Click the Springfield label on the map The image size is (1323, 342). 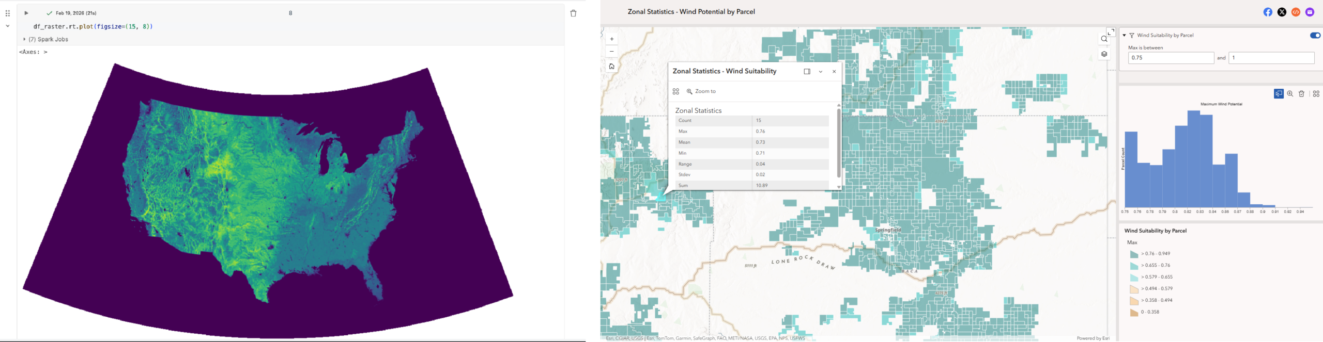[x=888, y=230]
